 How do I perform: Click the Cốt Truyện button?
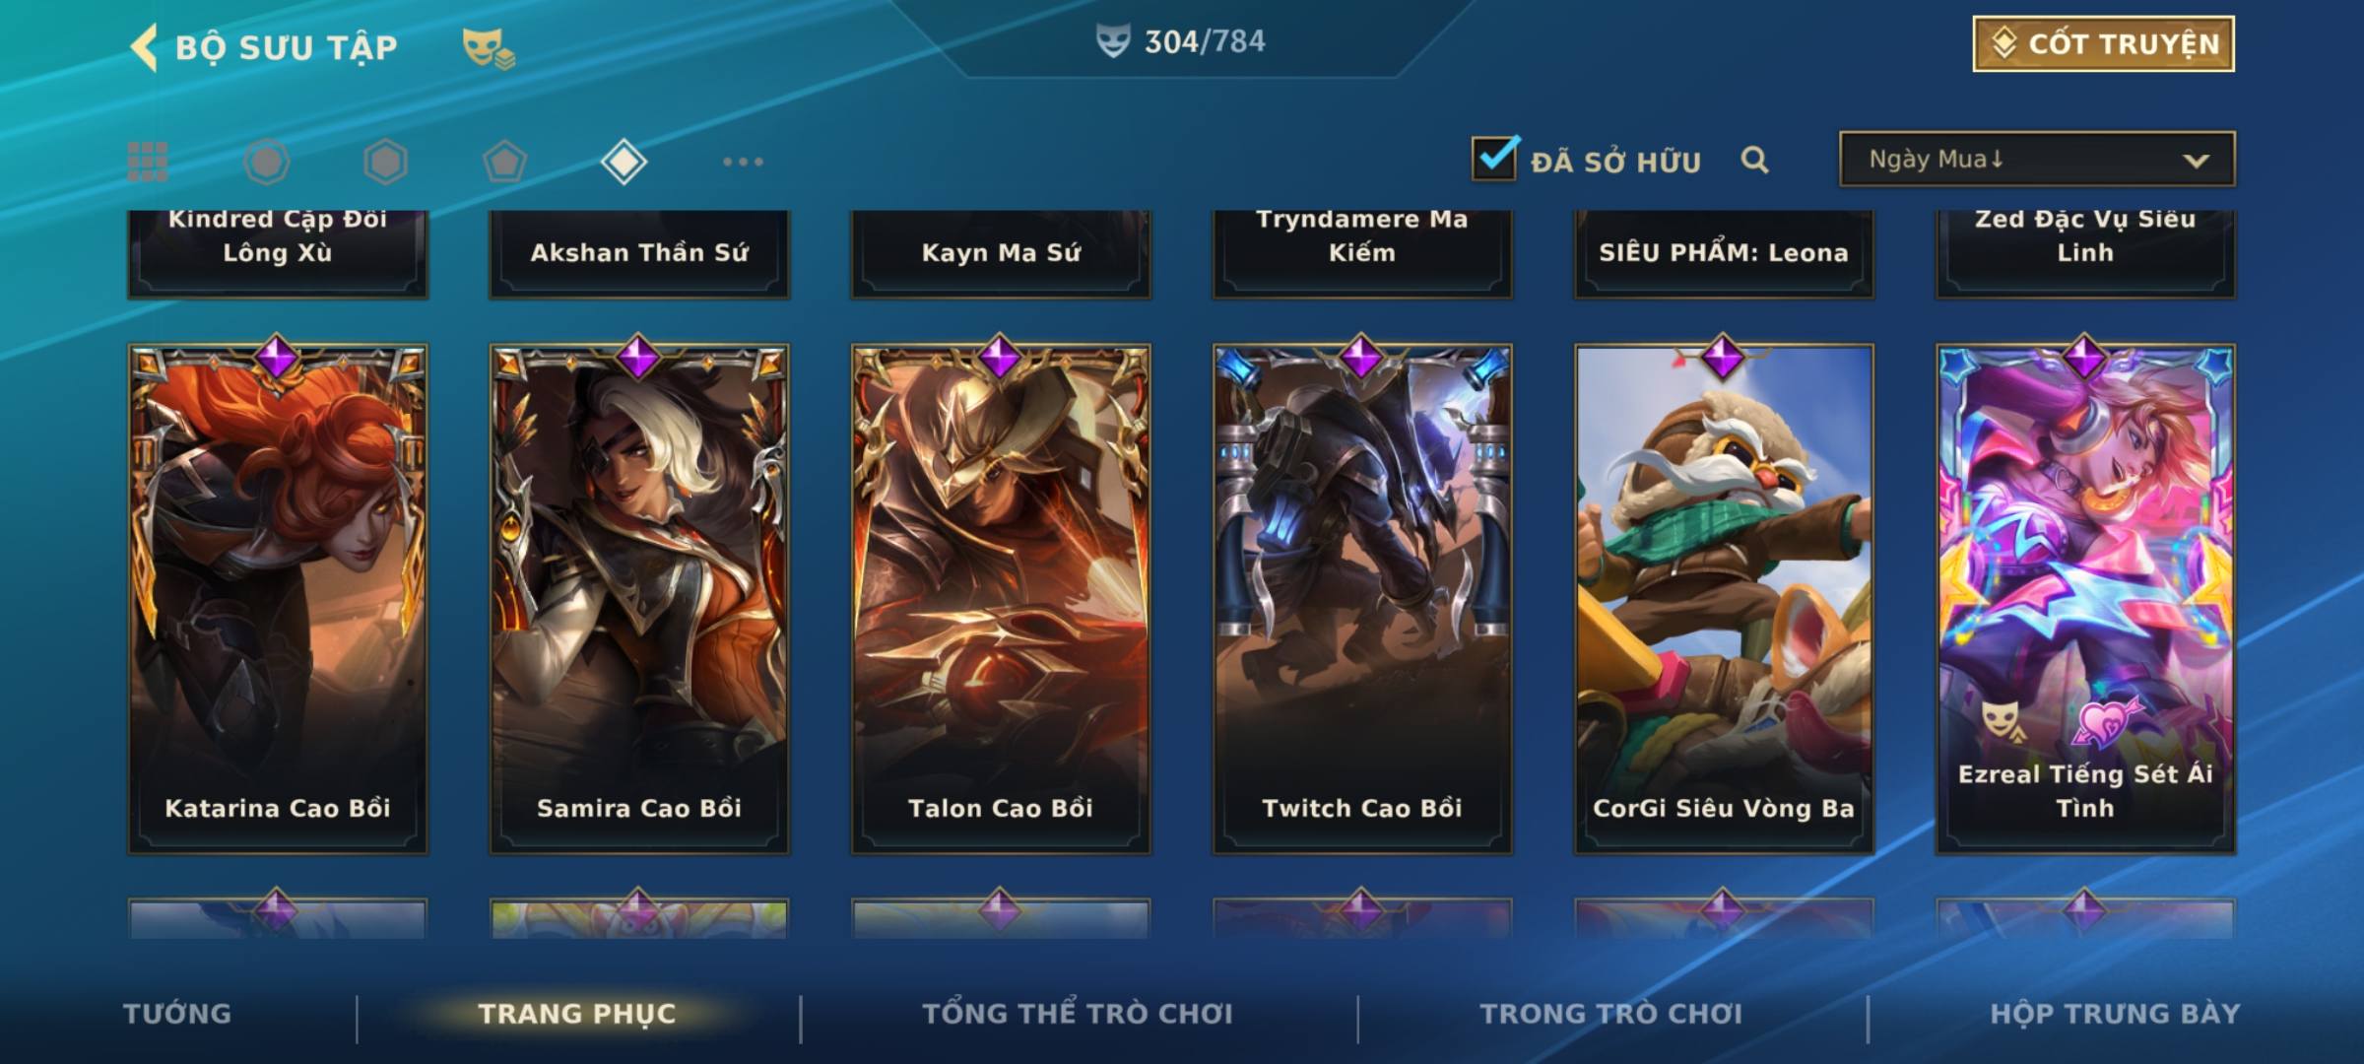(2103, 44)
